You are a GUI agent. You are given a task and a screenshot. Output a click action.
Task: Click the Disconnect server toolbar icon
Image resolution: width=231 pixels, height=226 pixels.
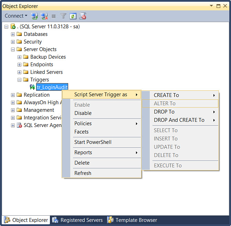click(44, 16)
